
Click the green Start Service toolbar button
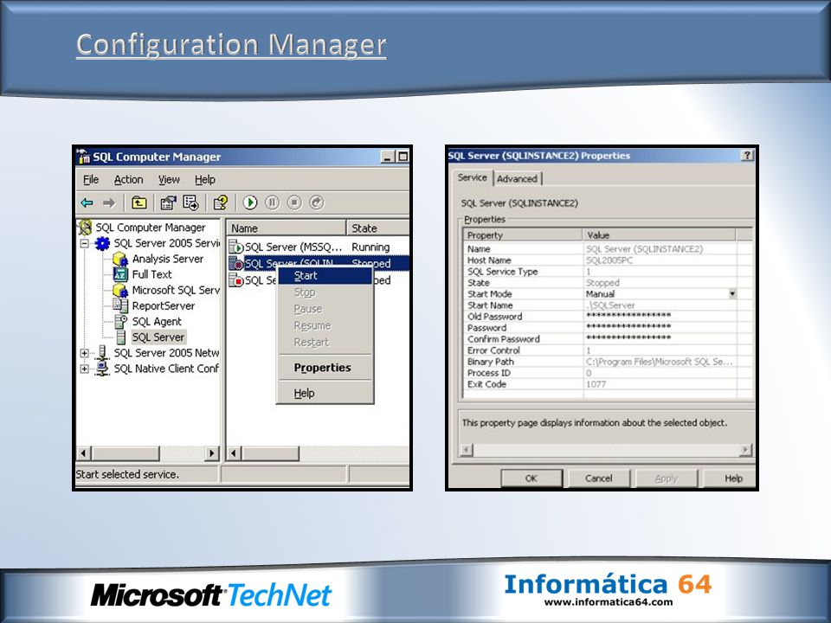click(x=250, y=202)
